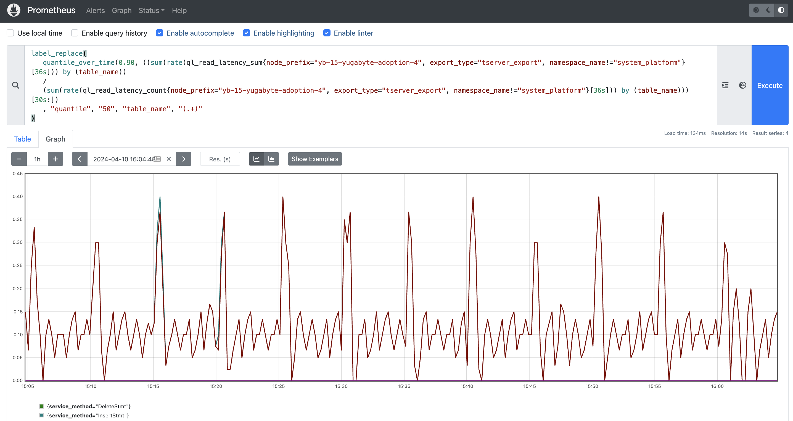This screenshot has width=793, height=421.
Task: Increase time range with plus stepper
Action: click(55, 159)
